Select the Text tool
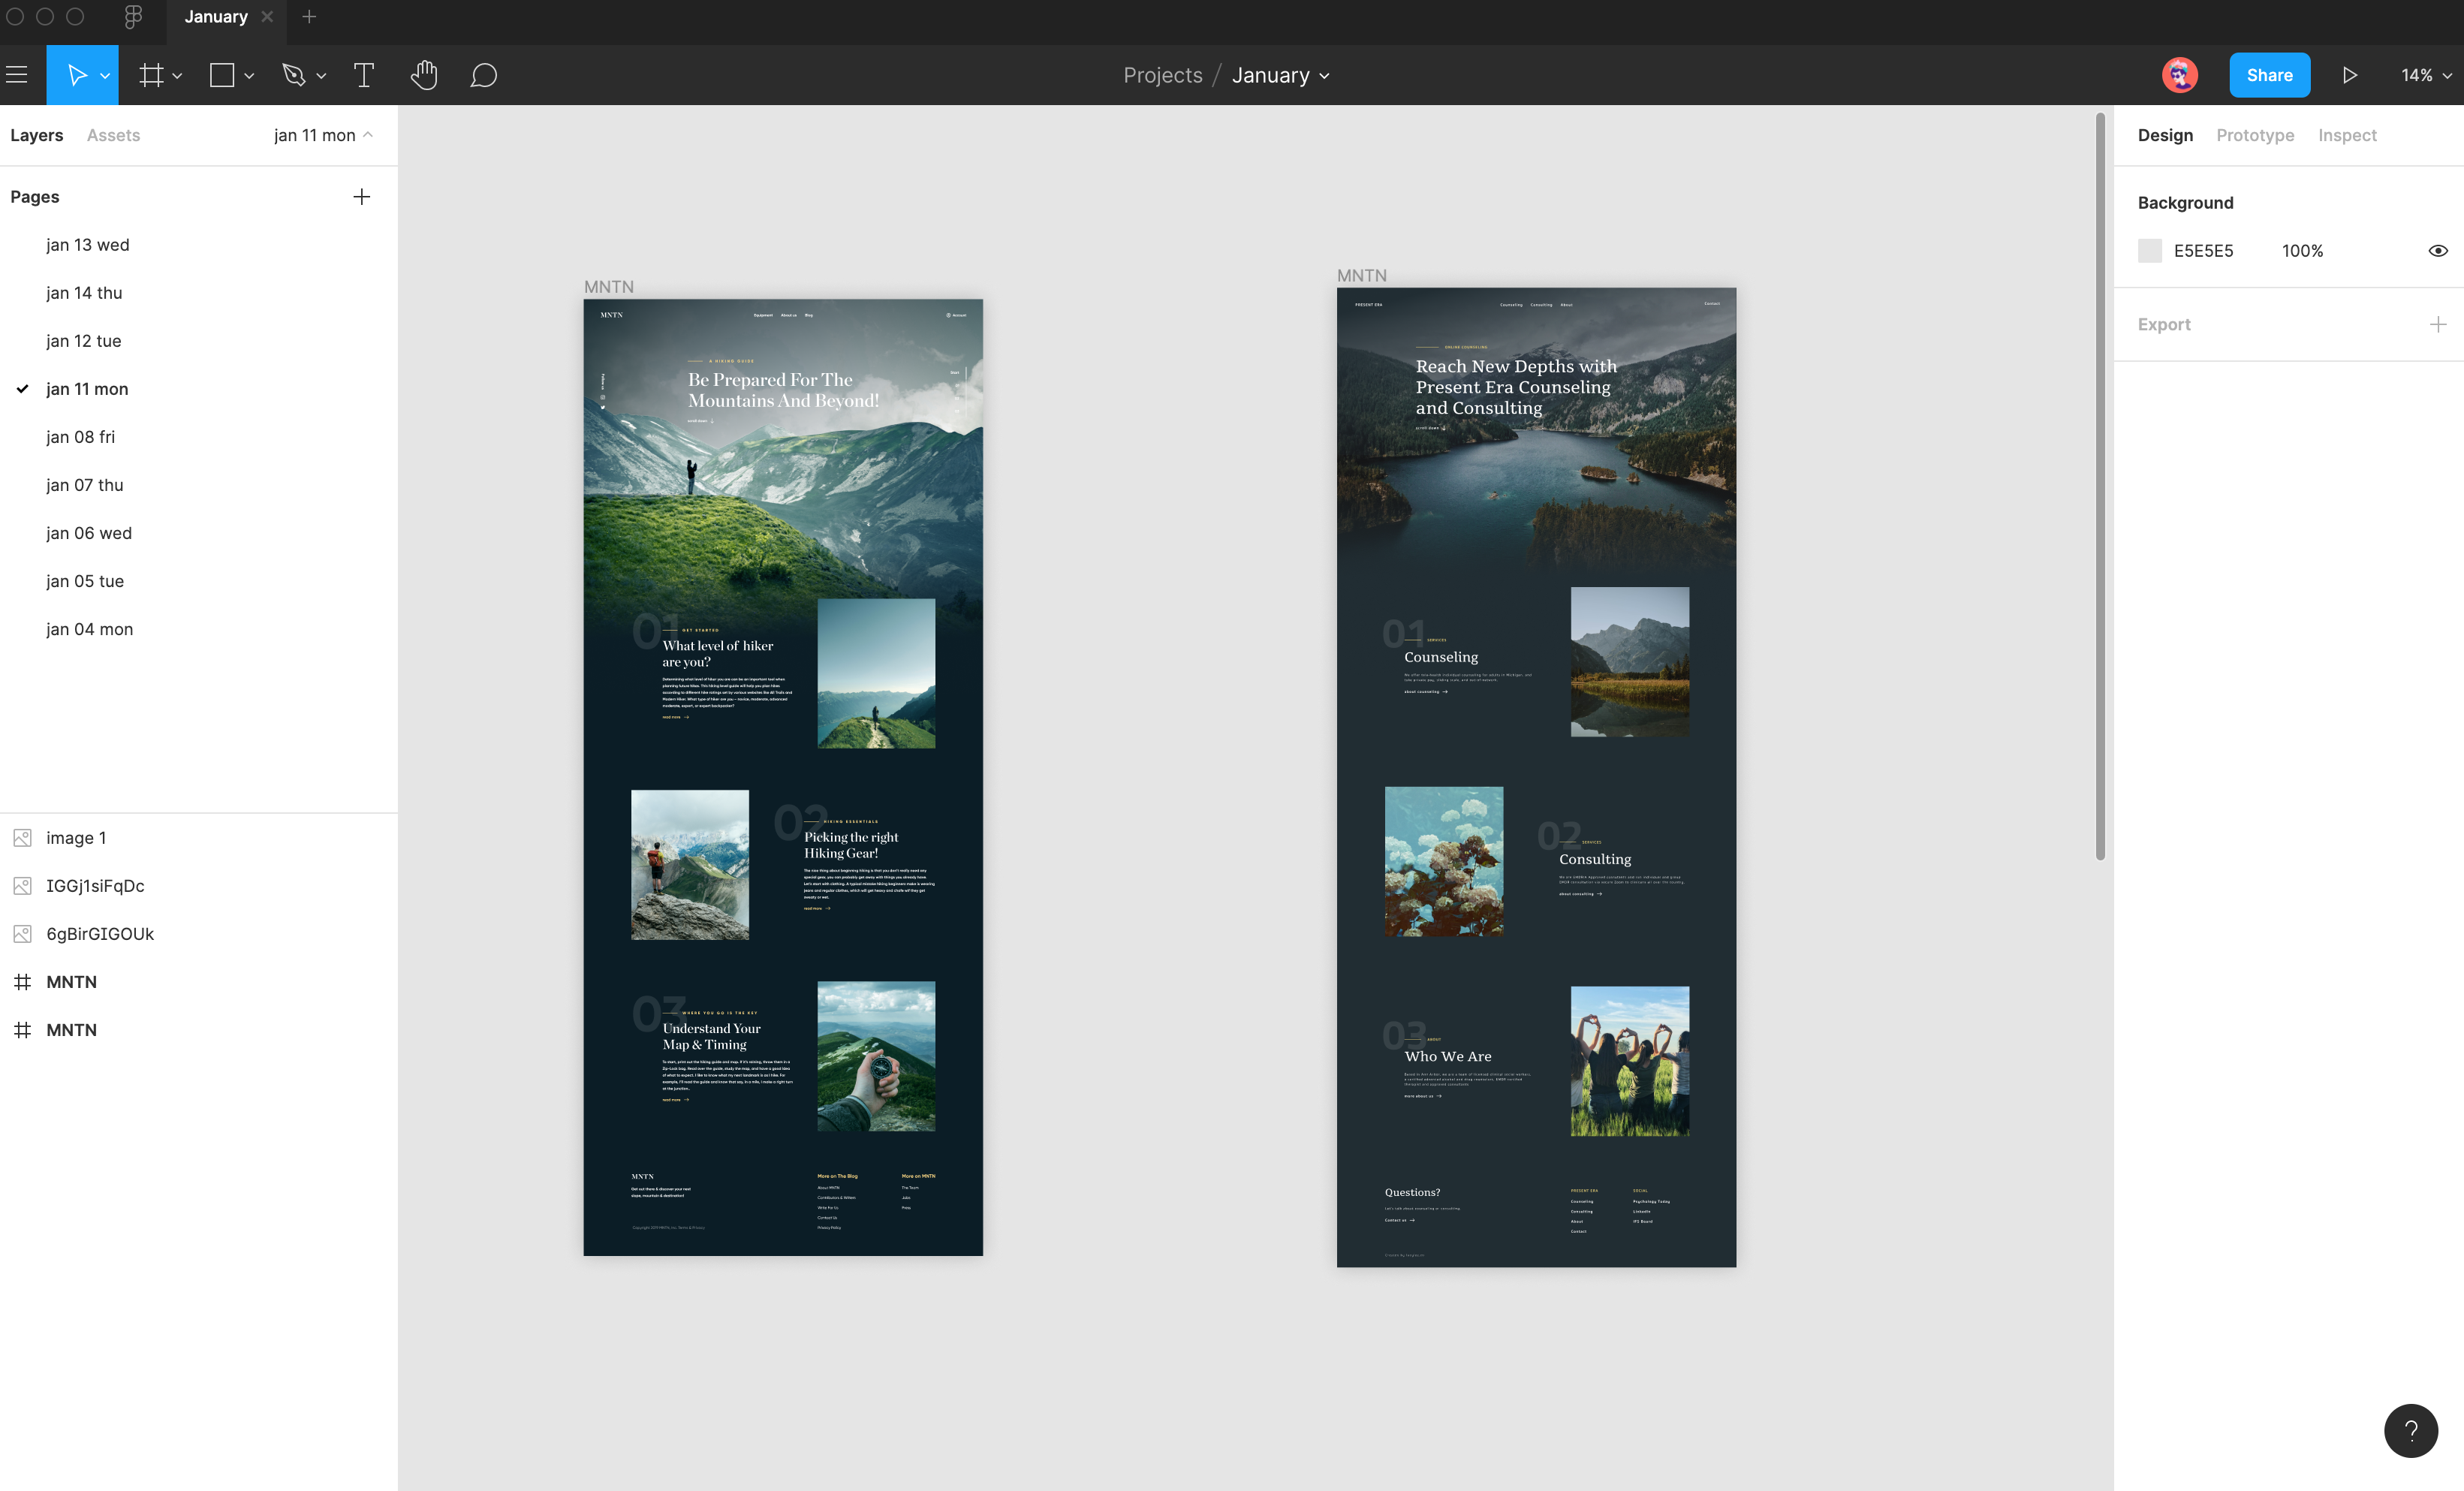2464x1491 pixels. [x=364, y=75]
